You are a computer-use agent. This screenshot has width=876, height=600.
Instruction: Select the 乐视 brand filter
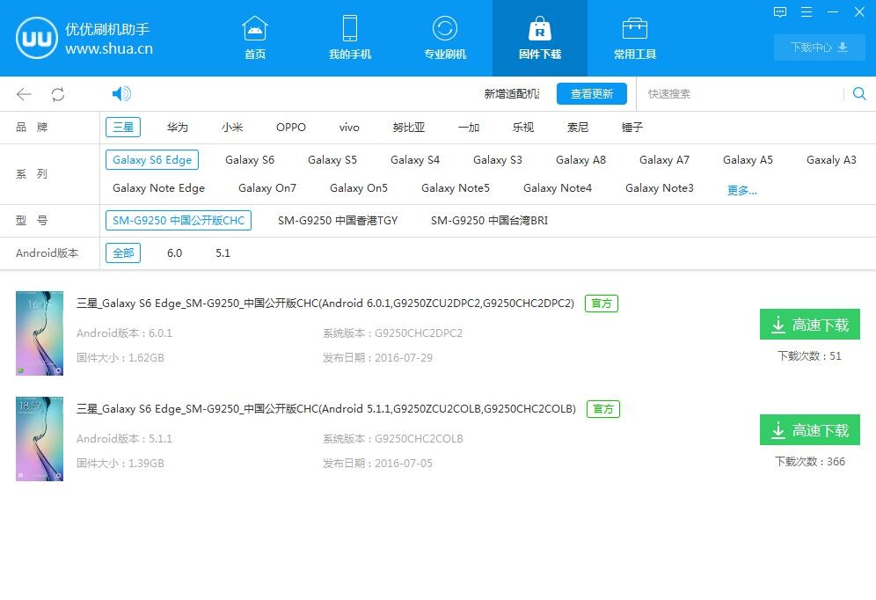523,128
